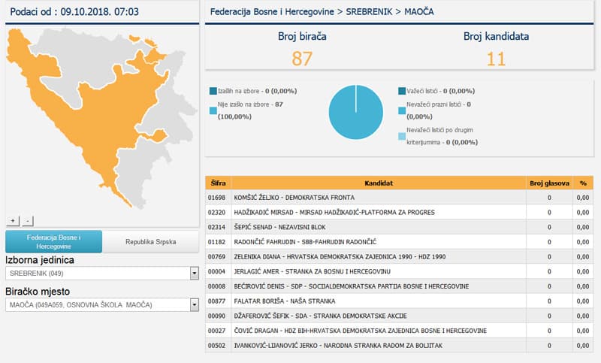Click the 'Izašlih na izbore' legend color square
The height and width of the screenshot is (363, 601).
[213, 91]
